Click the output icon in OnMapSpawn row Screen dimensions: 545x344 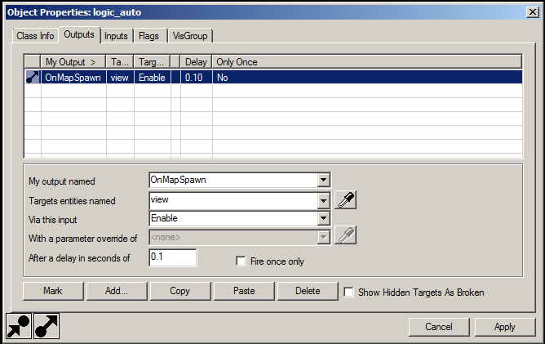[x=33, y=78]
